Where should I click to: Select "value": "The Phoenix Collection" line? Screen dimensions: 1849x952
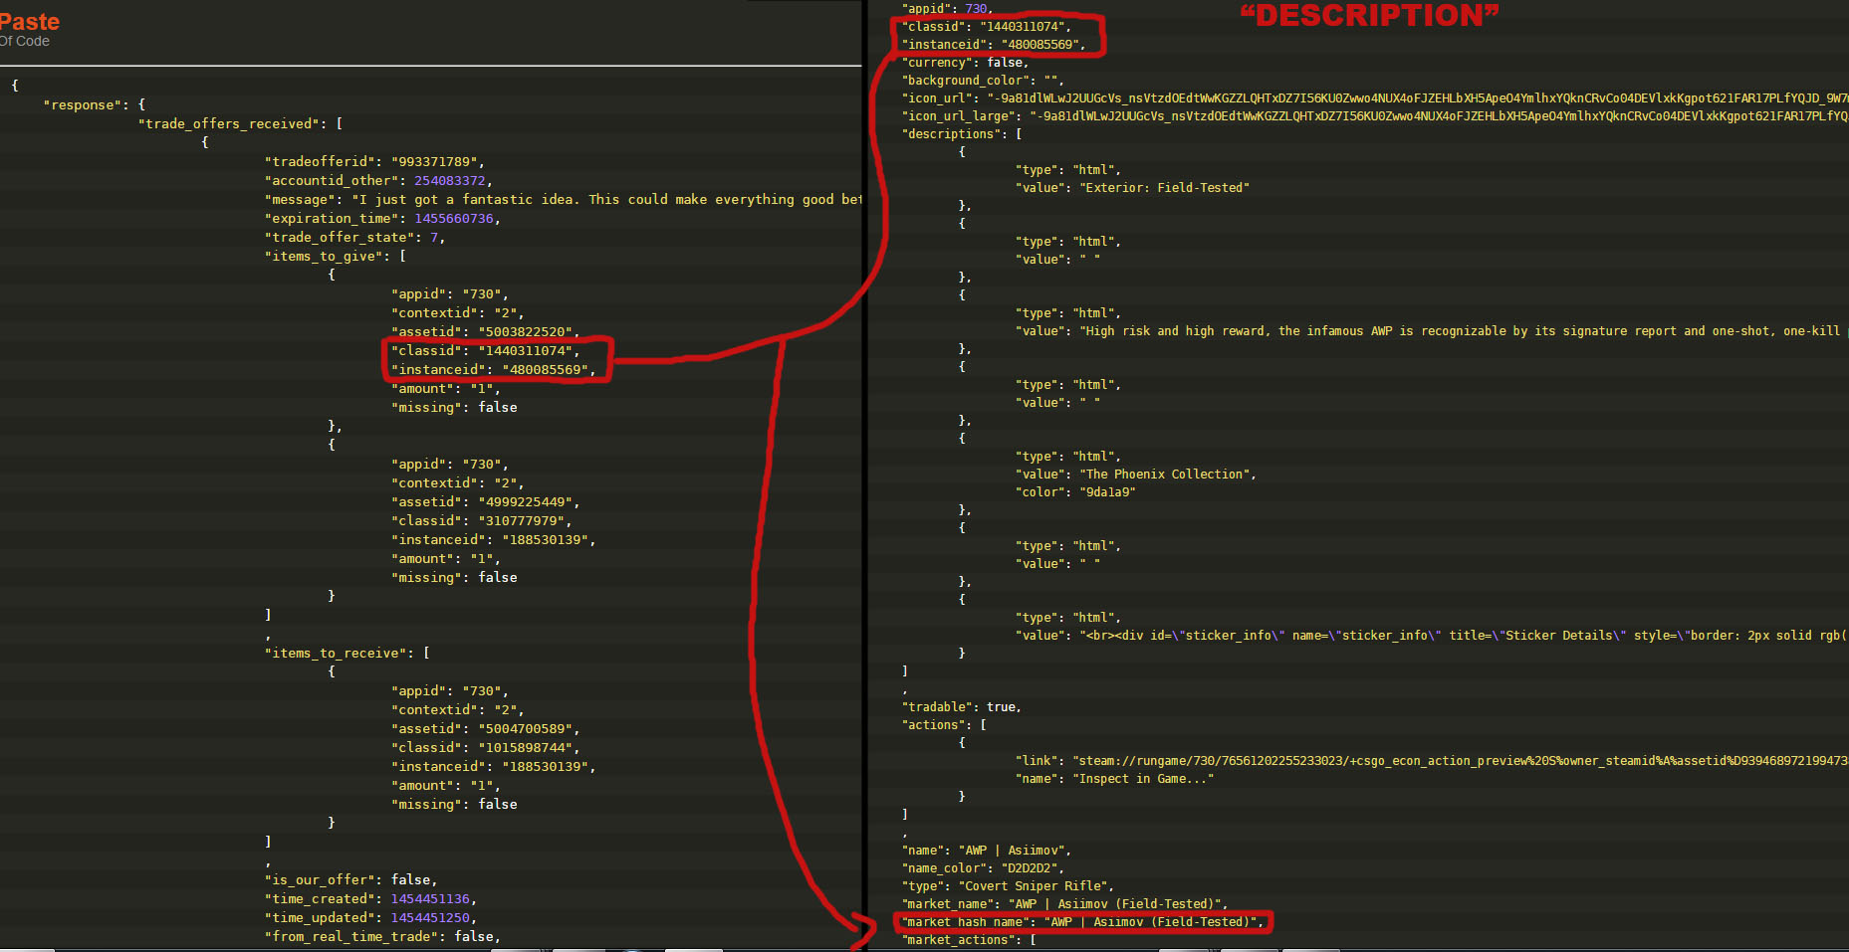(x=1135, y=474)
